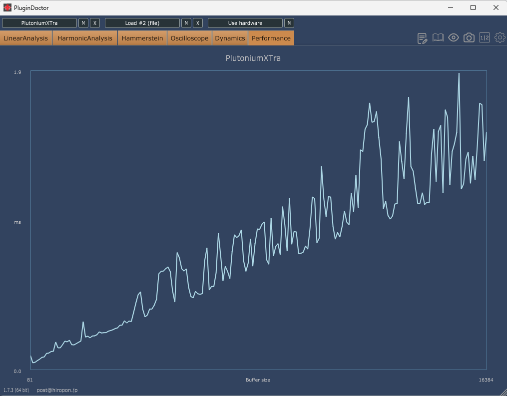This screenshot has height=396, width=507.
Task: Take a snapshot with camera icon
Action: (469, 38)
